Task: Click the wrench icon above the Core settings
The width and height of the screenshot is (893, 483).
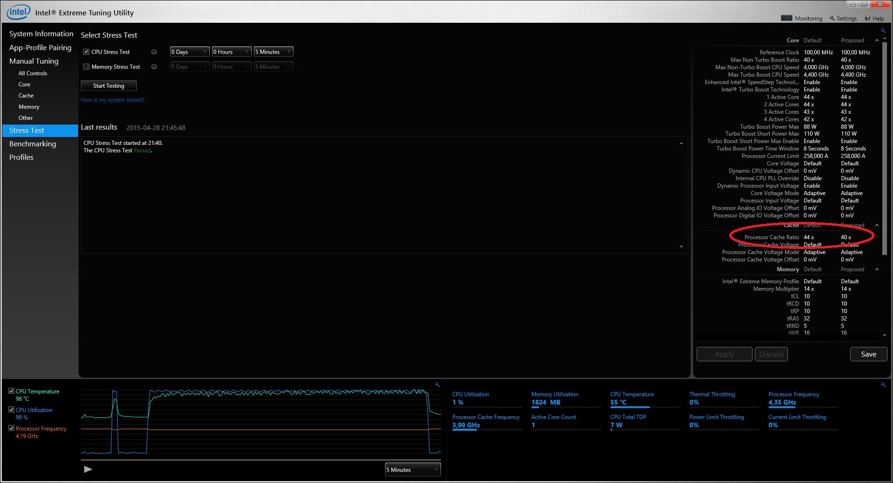Action: click(883, 31)
